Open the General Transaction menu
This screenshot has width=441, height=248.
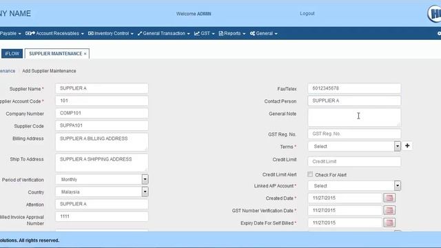click(164, 34)
